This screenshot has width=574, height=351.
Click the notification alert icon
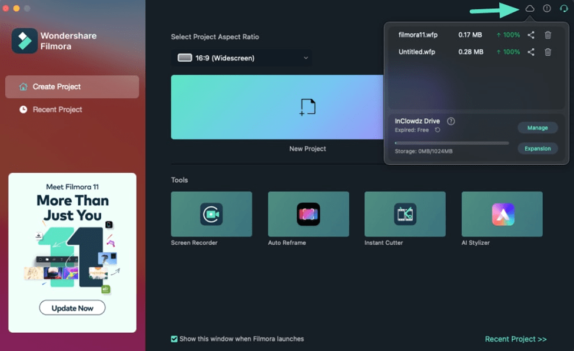(547, 8)
